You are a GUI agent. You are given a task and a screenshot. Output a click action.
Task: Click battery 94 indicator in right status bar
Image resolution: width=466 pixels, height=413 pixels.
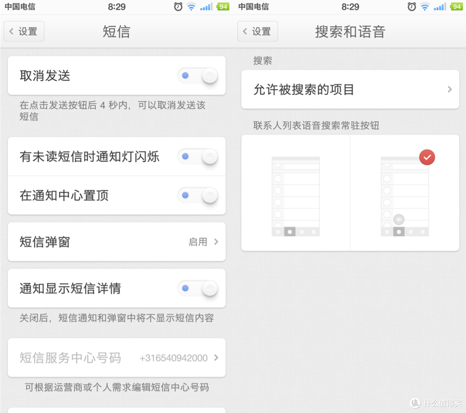pos(457,6)
